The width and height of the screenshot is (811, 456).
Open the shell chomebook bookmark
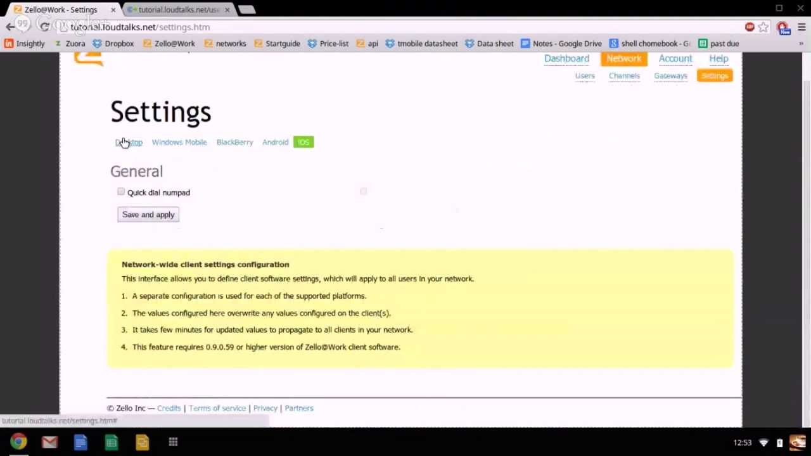[x=650, y=44]
